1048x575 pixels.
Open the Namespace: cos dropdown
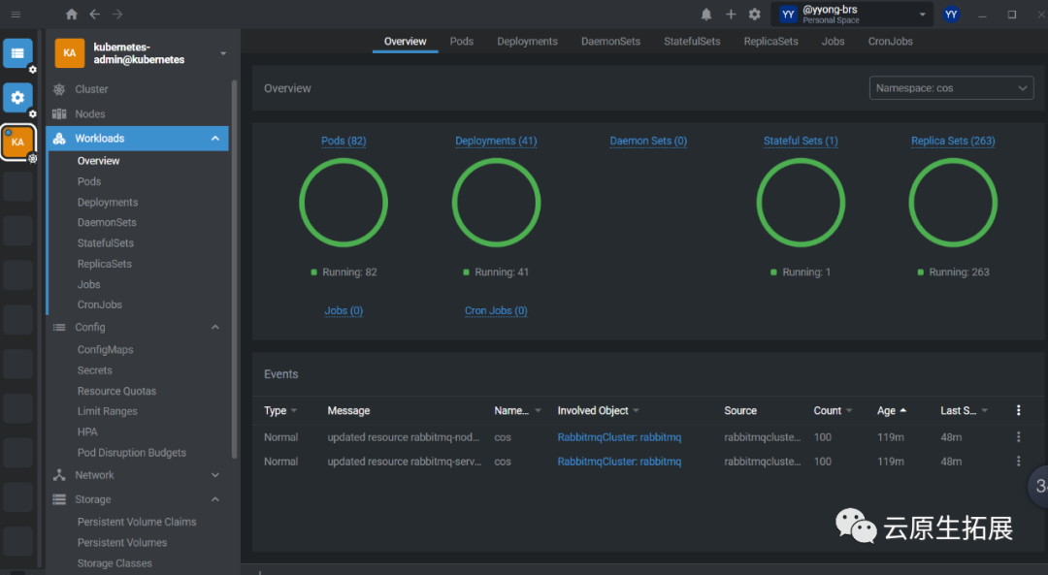tap(951, 87)
